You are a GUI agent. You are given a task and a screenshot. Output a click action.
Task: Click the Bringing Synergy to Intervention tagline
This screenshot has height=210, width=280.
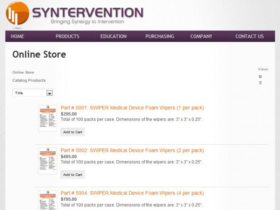click(87, 22)
